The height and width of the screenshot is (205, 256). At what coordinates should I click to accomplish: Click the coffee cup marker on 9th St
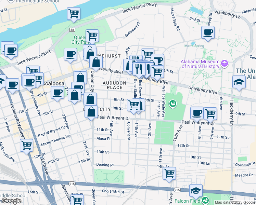pyautogui.click(x=197, y=113)
